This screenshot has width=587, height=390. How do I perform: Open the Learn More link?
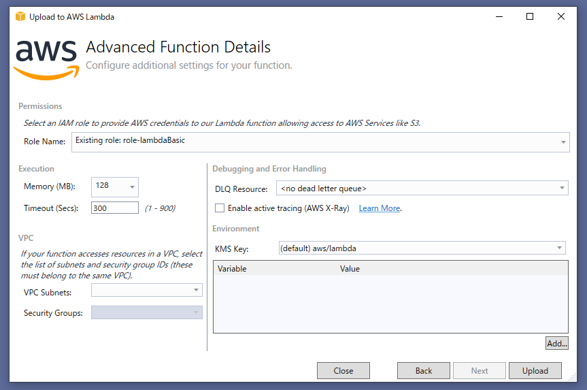(379, 208)
